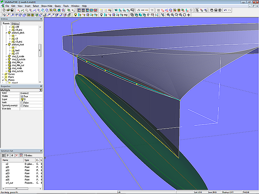259x194 pixels.
Task: Select the arrow pointer tool
Action: [x=196, y=10]
